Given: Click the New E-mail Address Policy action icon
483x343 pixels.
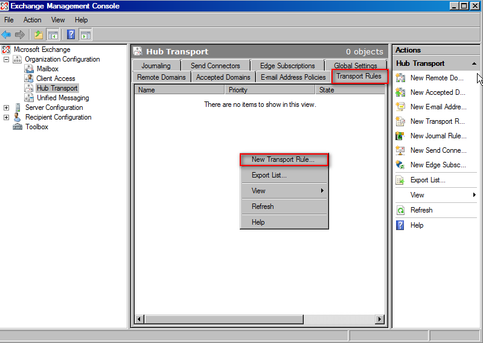Looking at the screenshot, I should (x=400, y=107).
